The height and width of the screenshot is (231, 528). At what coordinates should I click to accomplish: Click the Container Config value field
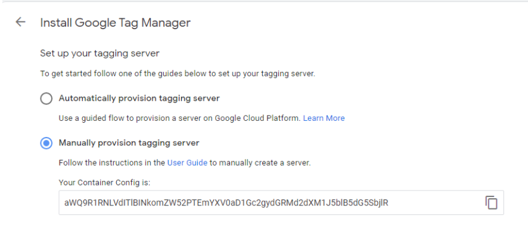pyautogui.click(x=281, y=202)
